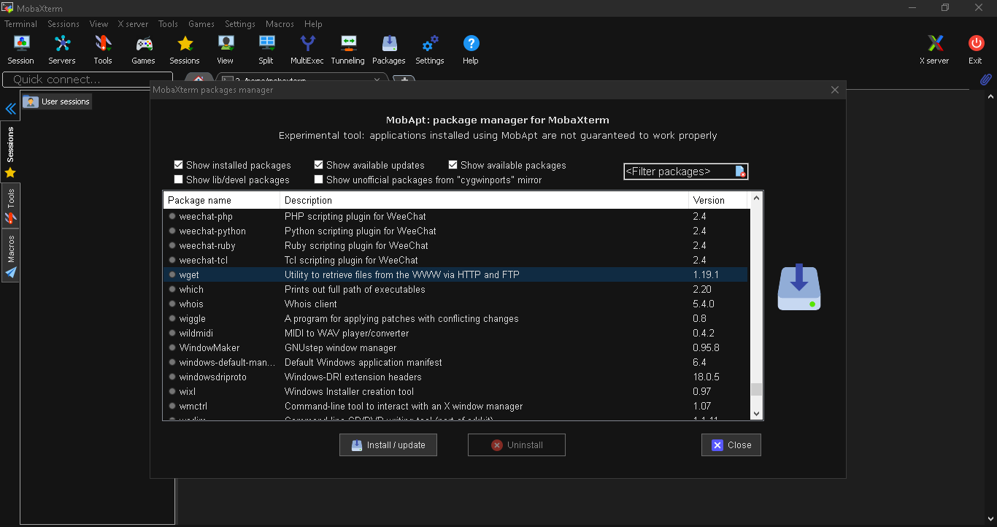The image size is (997, 527).
Task: Launch MultiExec mode from toolbar
Action: pyautogui.click(x=307, y=50)
